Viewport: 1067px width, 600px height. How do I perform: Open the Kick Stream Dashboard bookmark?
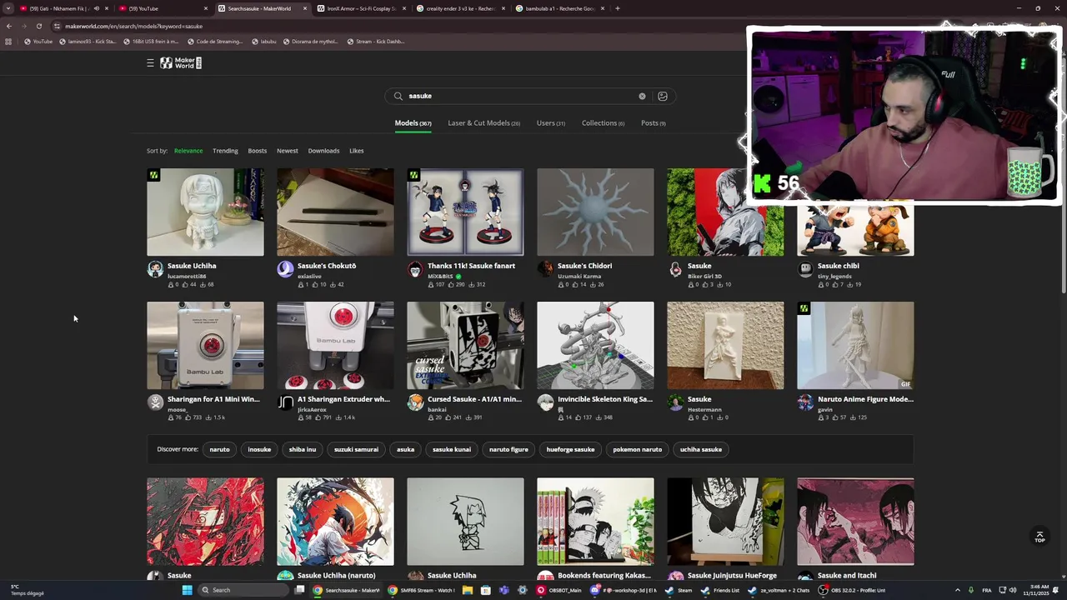pyautogui.click(x=376, y=41)
